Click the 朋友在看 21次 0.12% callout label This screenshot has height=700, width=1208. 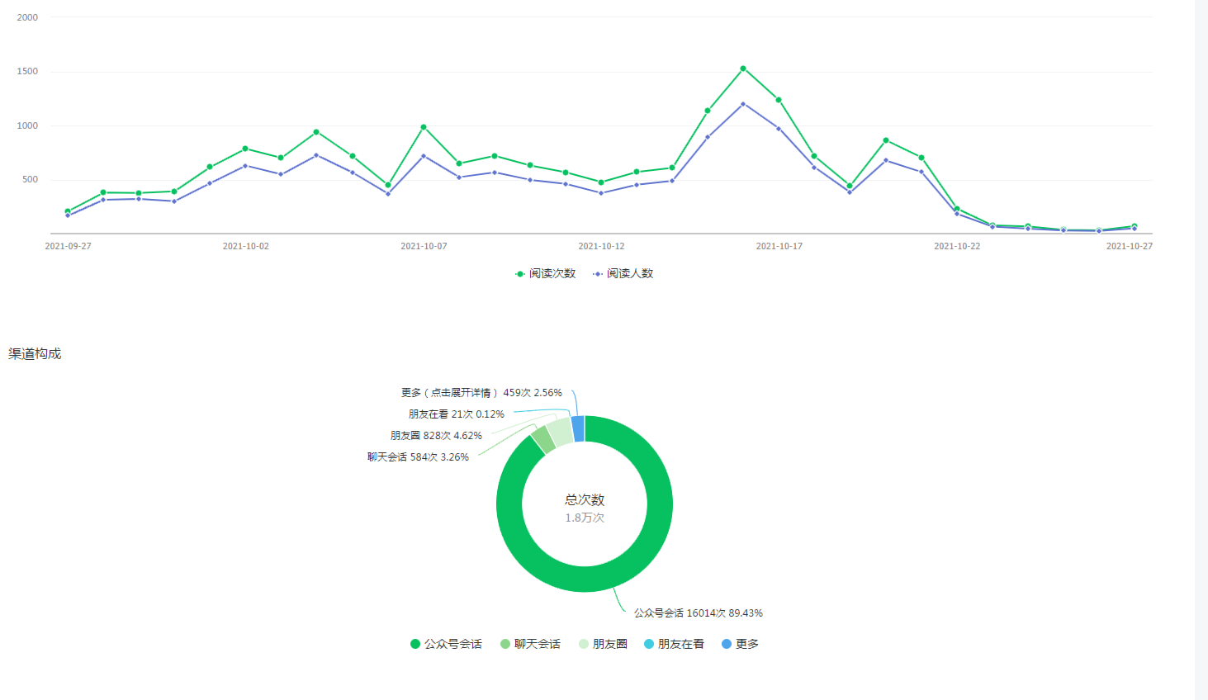click(x=456, y=414)
